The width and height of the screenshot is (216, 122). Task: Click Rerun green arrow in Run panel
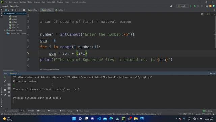click(5, 77)
